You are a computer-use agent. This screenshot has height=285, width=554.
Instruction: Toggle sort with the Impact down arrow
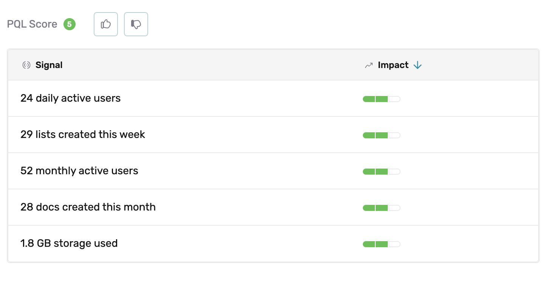click(417, 65)
